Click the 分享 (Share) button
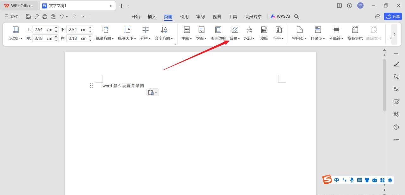 (x=393, y=16)
